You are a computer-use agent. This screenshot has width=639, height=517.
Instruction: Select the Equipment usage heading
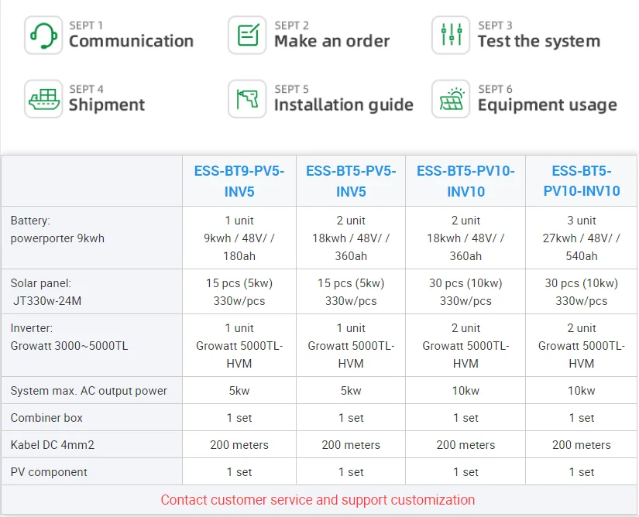coord(548,105)
